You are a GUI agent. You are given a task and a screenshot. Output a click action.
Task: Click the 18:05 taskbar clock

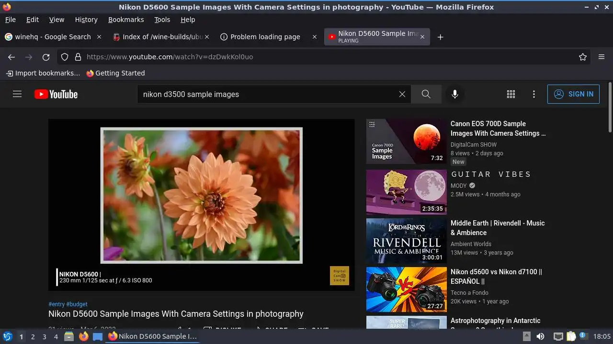point(602,336)
